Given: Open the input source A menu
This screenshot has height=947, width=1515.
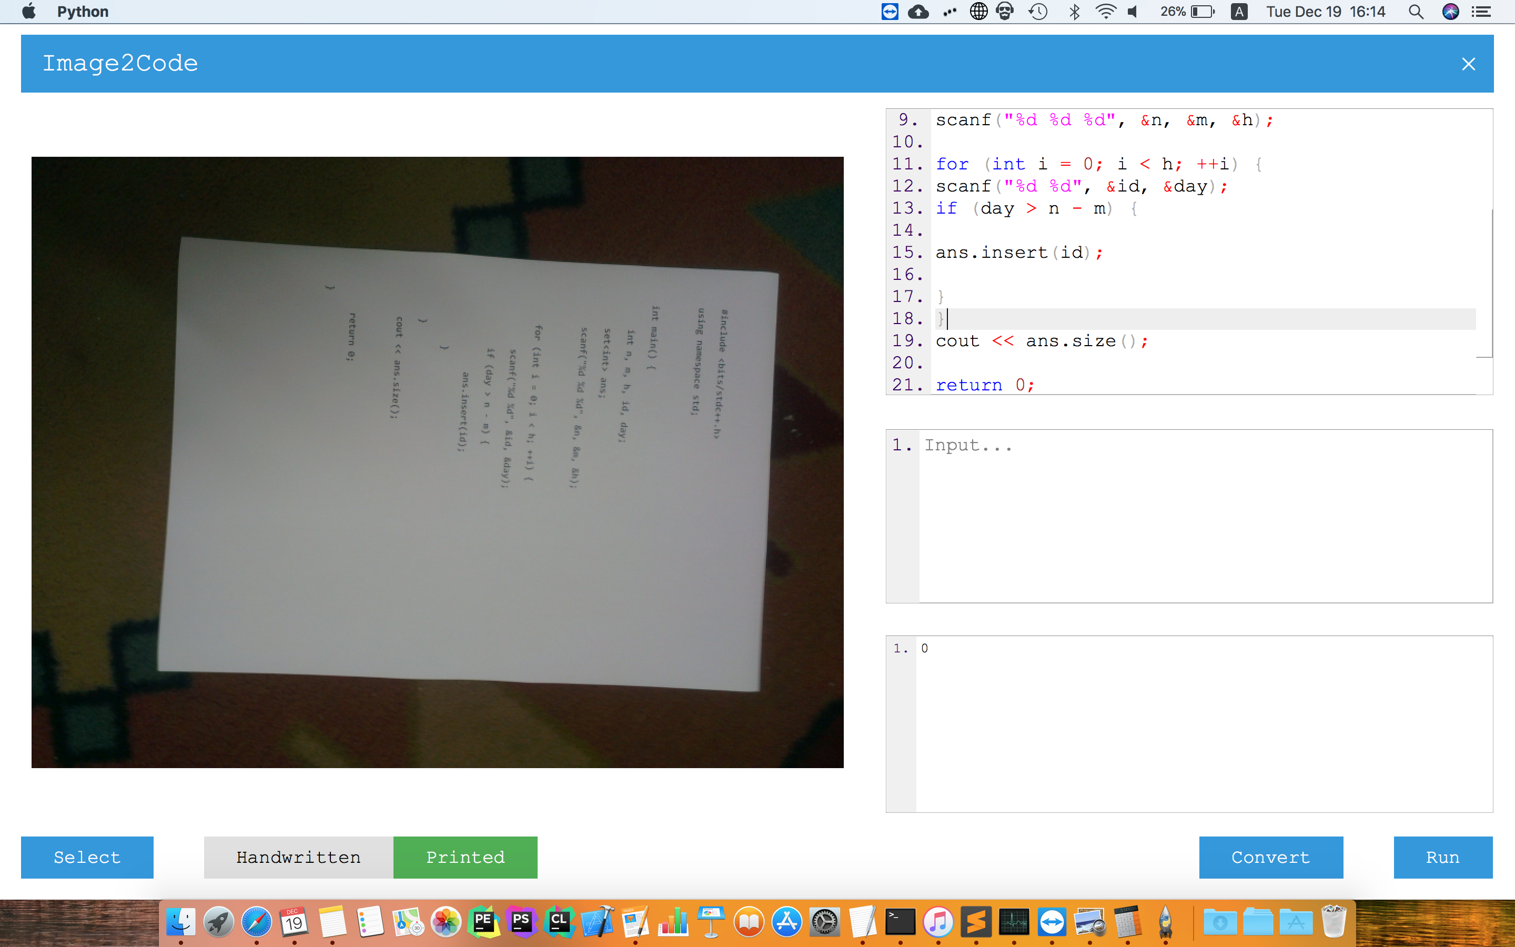Looking at the screenshot, I should pyautogui.click(x=1239, y=11).
